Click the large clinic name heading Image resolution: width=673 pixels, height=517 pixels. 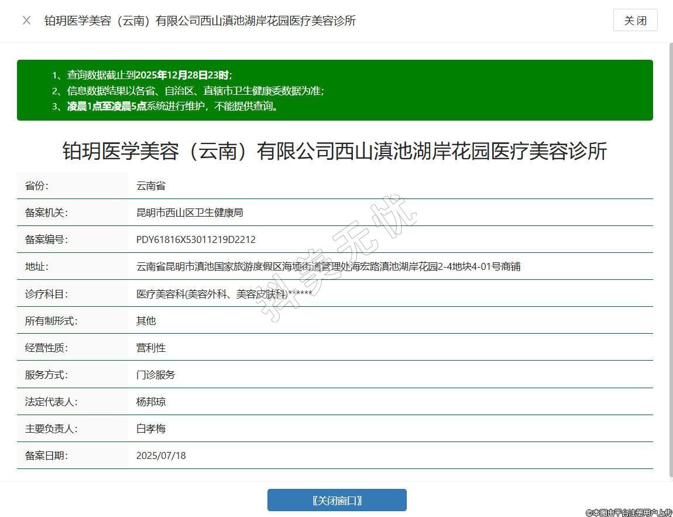[335, 151]
